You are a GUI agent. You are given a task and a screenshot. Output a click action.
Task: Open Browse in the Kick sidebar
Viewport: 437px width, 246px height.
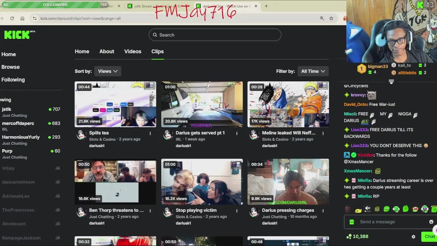11,67
